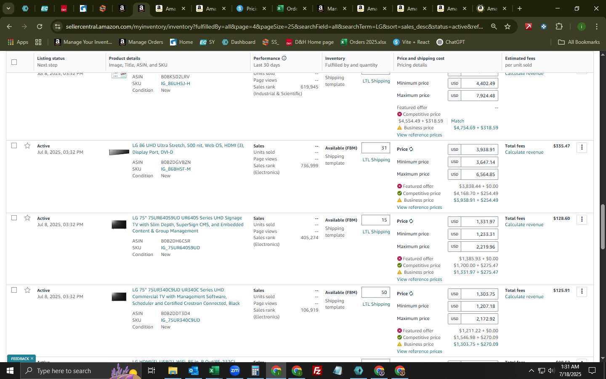Click Calculate revenue under $335.47 fees
Image resolution: width=606 pixels, height=379 pixels.
[x=524, y=152]
